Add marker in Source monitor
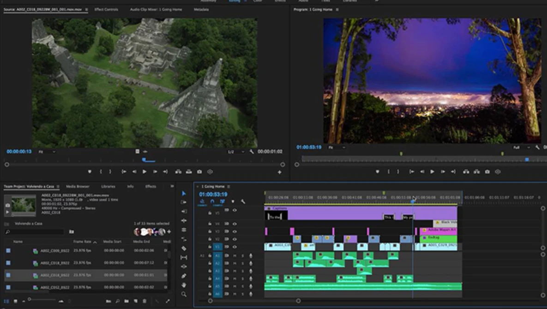This screenshot has height=309, width=547. tap(90, 172)
